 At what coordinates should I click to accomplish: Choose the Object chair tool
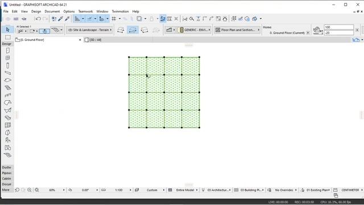[7, 140]
